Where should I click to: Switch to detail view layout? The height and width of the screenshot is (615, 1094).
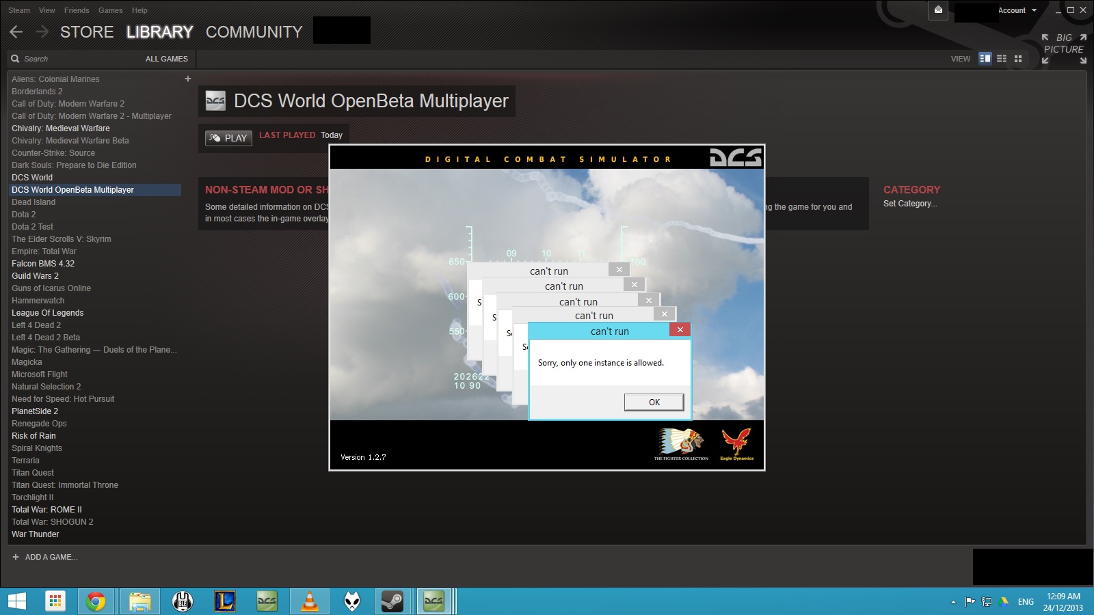(985, 59)
